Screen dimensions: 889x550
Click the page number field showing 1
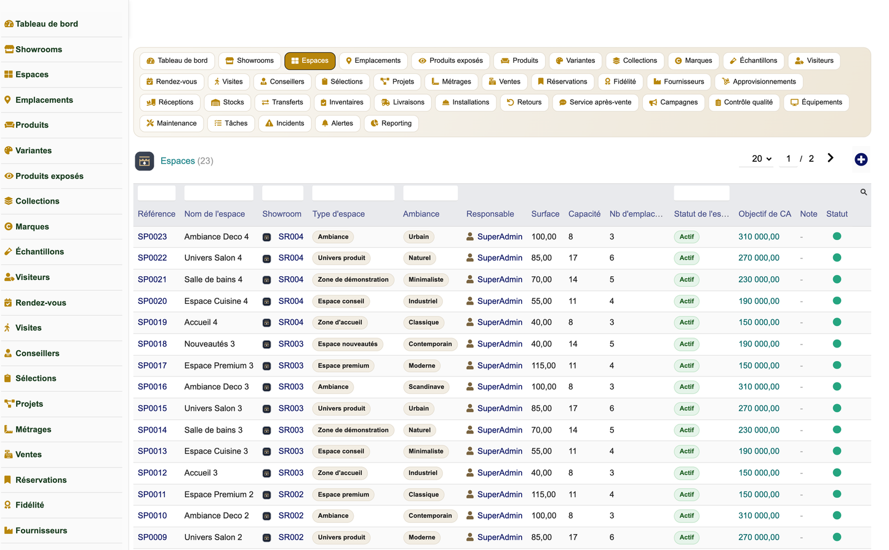[788, 159]
